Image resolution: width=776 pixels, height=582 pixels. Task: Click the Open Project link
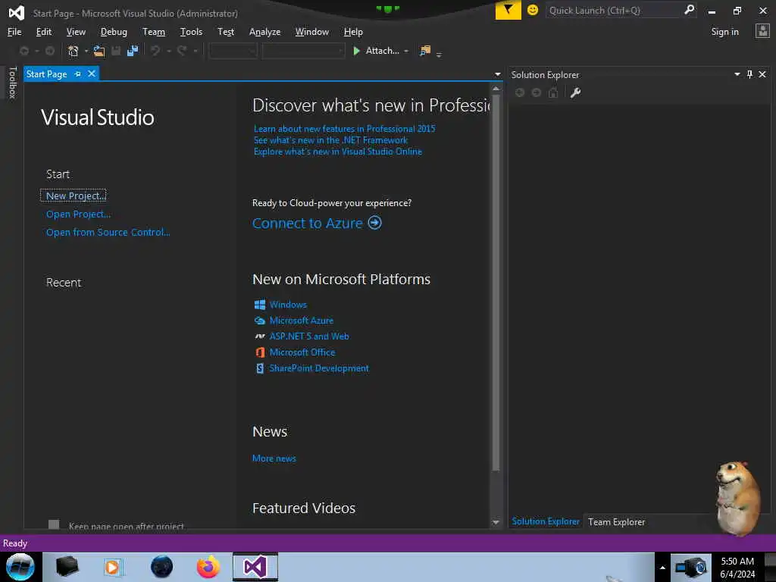78,214
